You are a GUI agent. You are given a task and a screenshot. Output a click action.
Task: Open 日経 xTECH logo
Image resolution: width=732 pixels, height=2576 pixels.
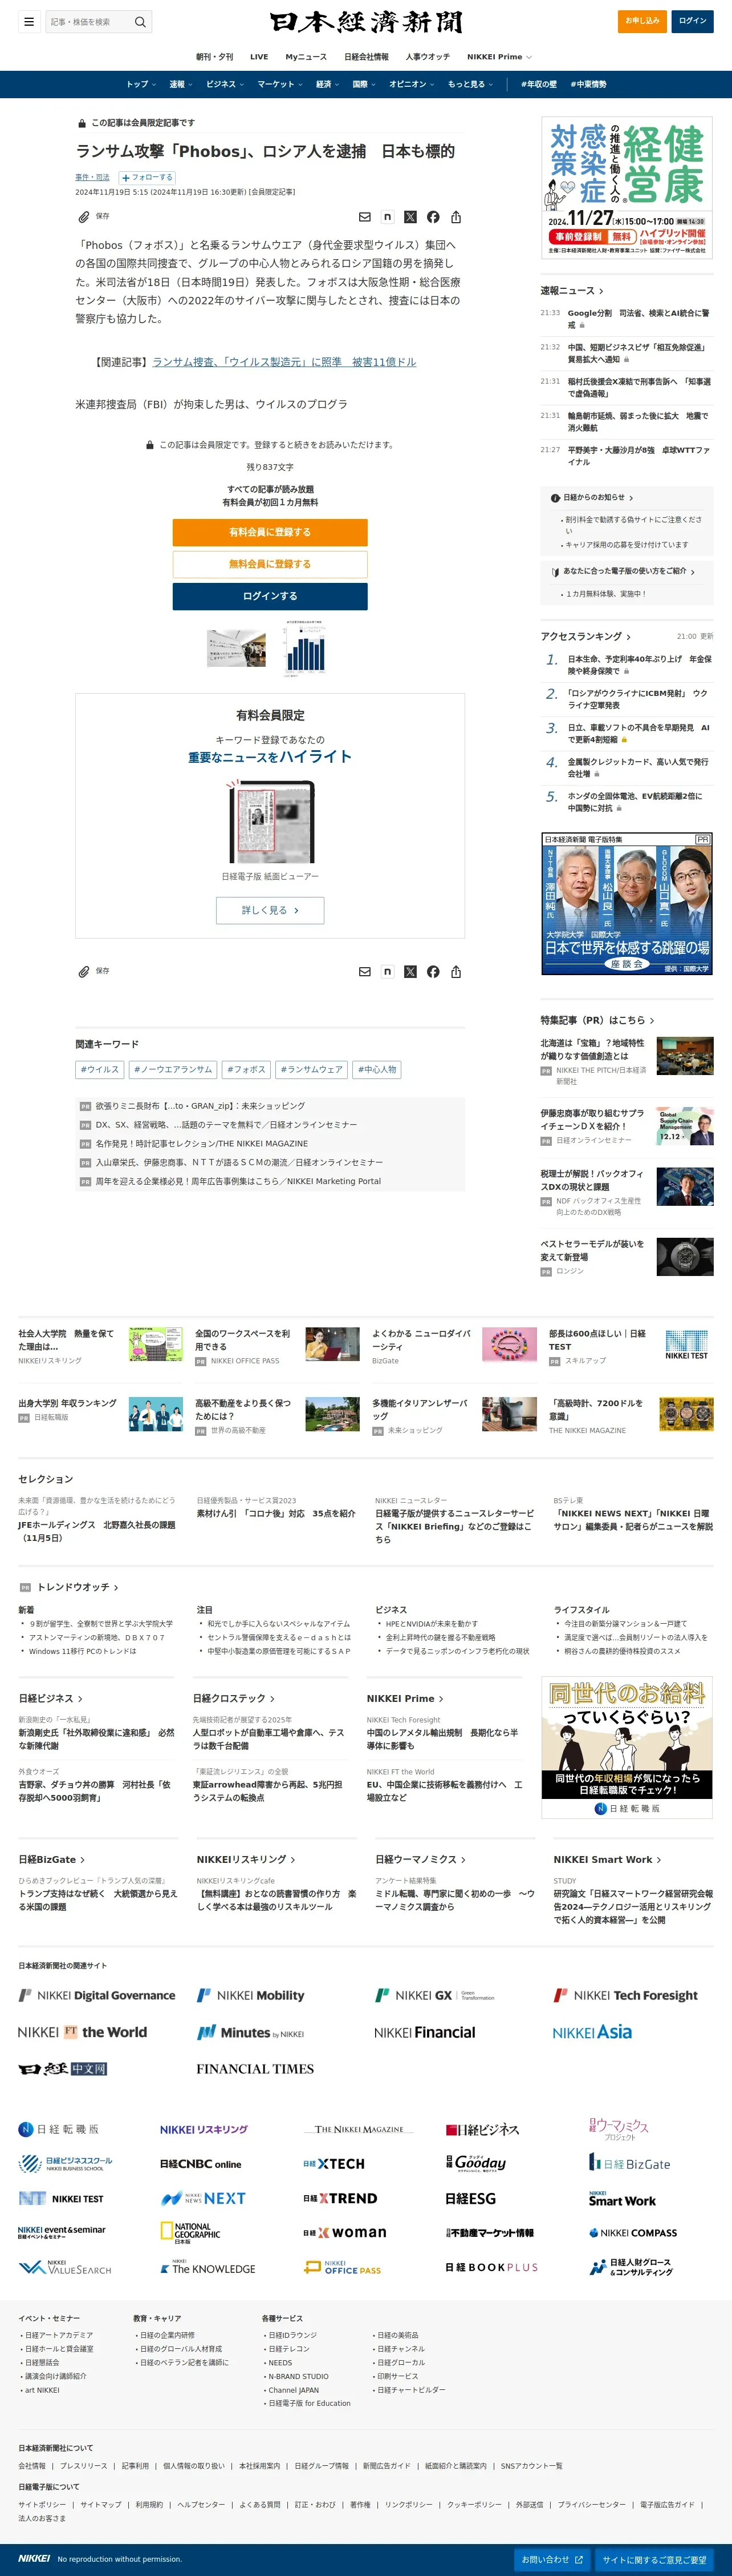[334, 2163]
